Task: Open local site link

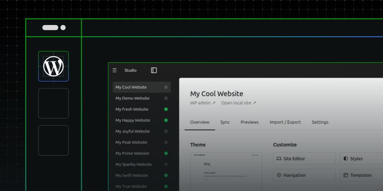Action: pos(239,103)
